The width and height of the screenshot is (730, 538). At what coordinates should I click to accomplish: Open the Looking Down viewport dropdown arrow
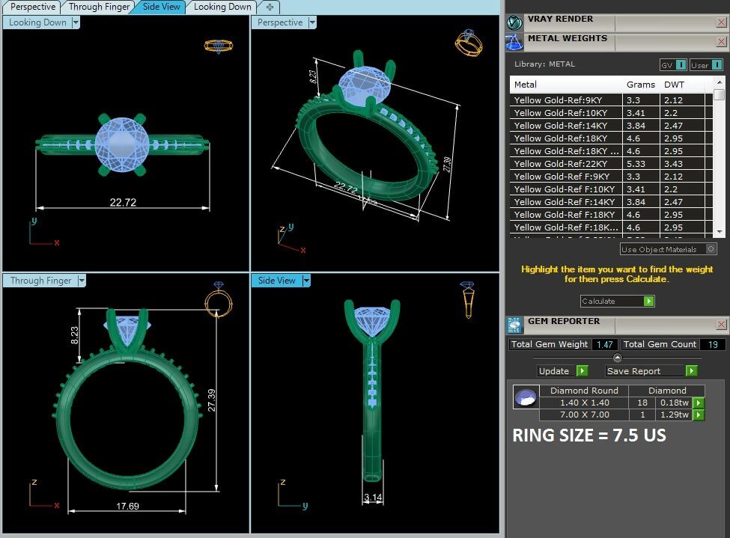tap(76, 22)
